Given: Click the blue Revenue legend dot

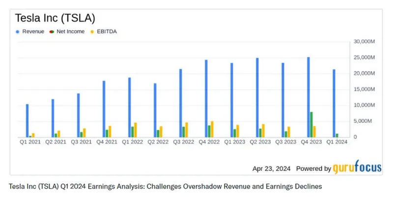Looking at the screenshot, I should point(18,31).
